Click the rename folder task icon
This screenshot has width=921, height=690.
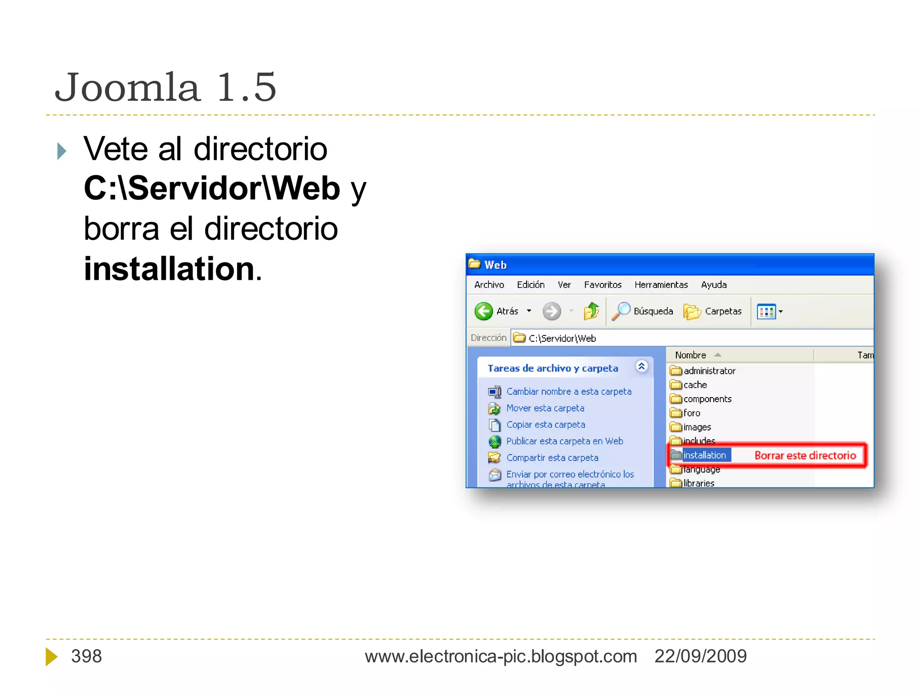point(495,392)
